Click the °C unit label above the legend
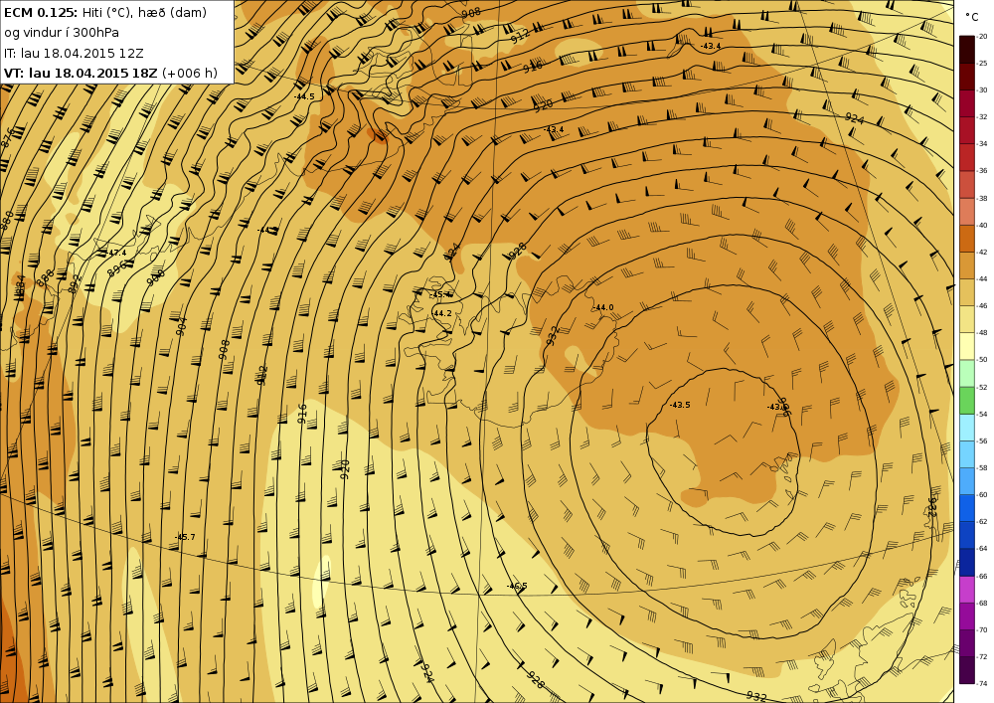This screenshot has width=994, height=703. coord(972,17)
